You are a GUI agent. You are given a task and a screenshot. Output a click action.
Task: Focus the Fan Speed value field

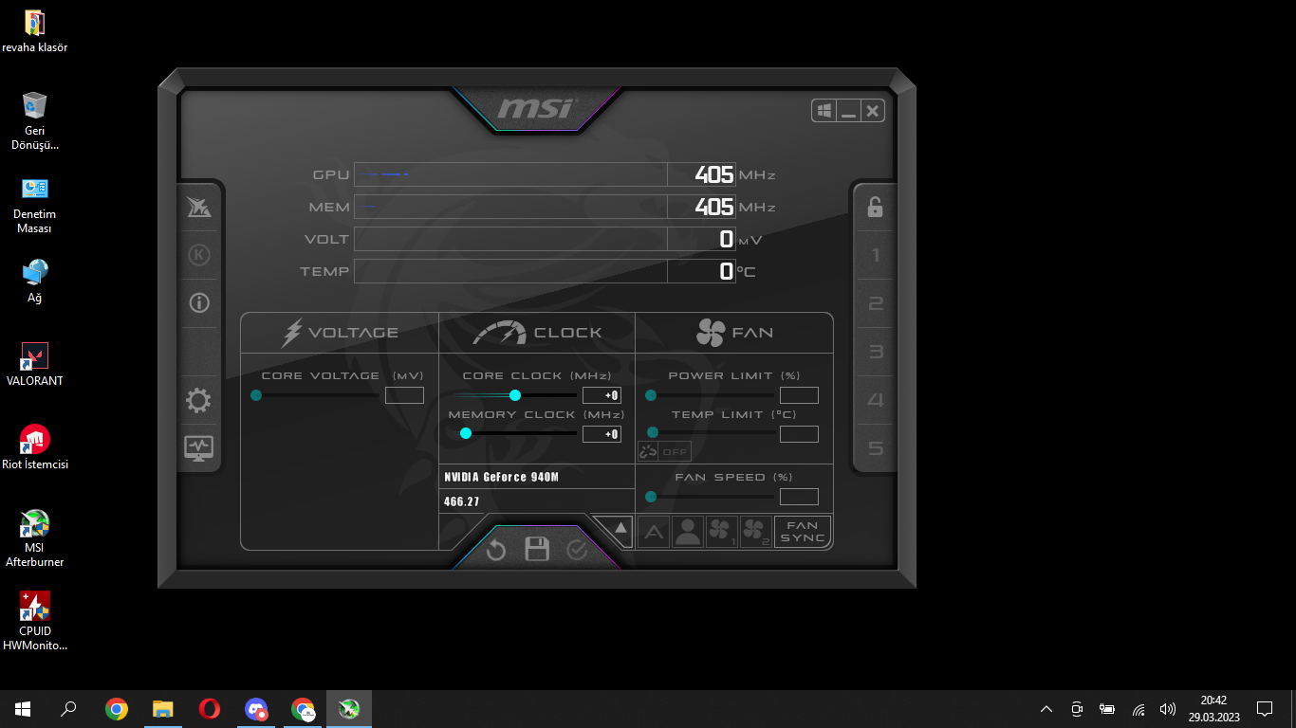pos(799,497)
